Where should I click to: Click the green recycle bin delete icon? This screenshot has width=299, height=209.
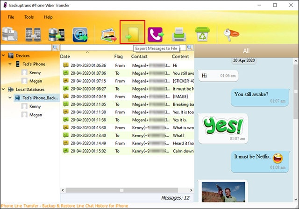click(x=203, y=34)
